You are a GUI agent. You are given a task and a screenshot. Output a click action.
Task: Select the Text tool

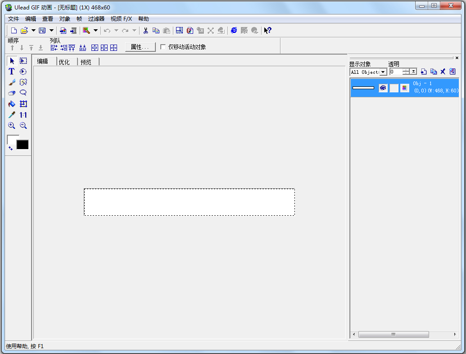tap(12, 72)
